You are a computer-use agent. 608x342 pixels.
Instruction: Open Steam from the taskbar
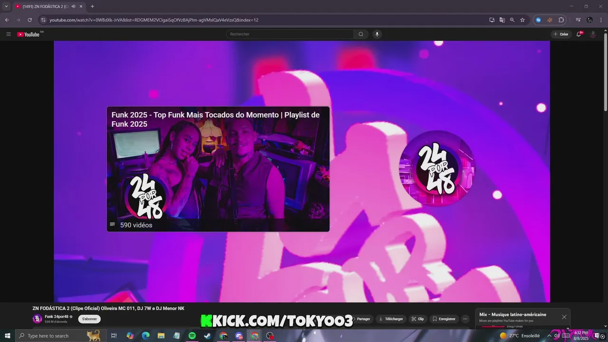[208, 336]
